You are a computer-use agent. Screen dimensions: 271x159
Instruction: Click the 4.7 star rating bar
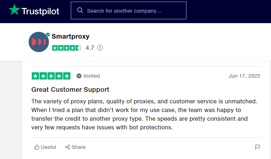(x=67, y=48)
